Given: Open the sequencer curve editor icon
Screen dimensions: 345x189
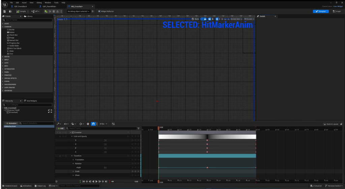Looking at the screenshot, I should [x=113, y=124].
